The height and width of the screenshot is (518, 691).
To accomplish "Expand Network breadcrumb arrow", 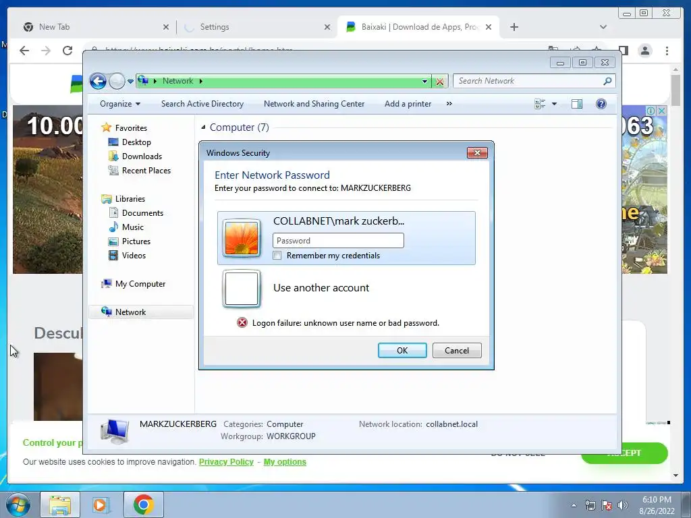I will 201,81.
